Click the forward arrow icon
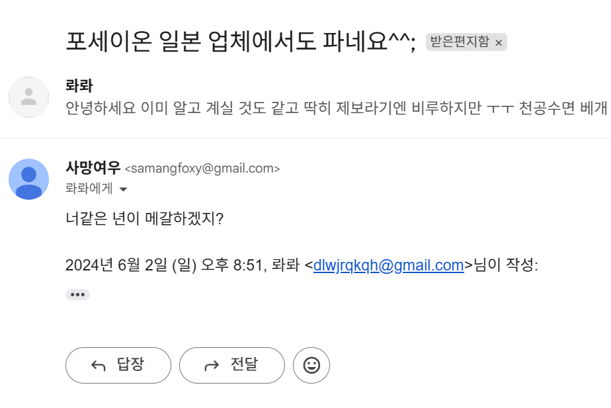 pos(212,366)
